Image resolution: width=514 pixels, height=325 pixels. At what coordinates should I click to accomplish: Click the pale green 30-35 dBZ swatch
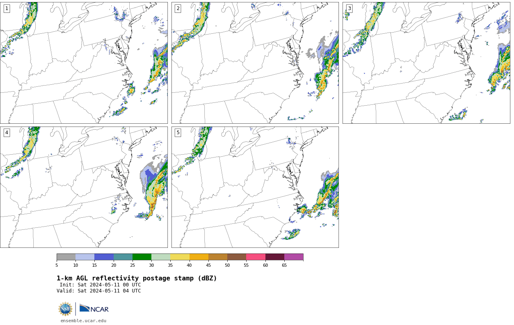pos(161,257)
